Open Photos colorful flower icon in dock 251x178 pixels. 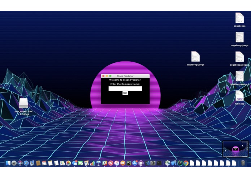(x=68, y=163)
